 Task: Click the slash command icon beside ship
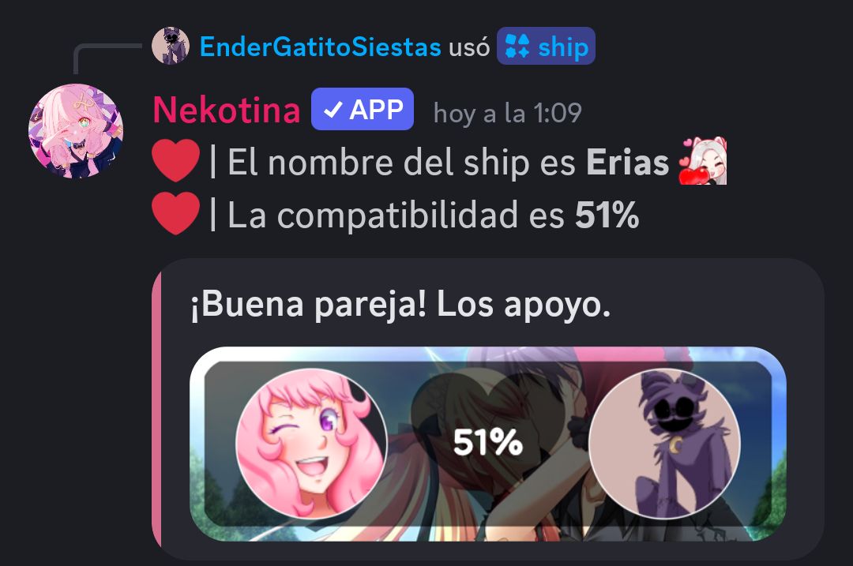click(517, 47)
